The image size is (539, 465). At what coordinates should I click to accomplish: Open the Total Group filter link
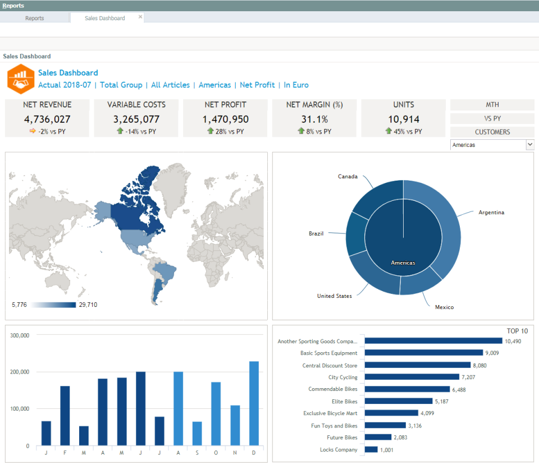121,85
